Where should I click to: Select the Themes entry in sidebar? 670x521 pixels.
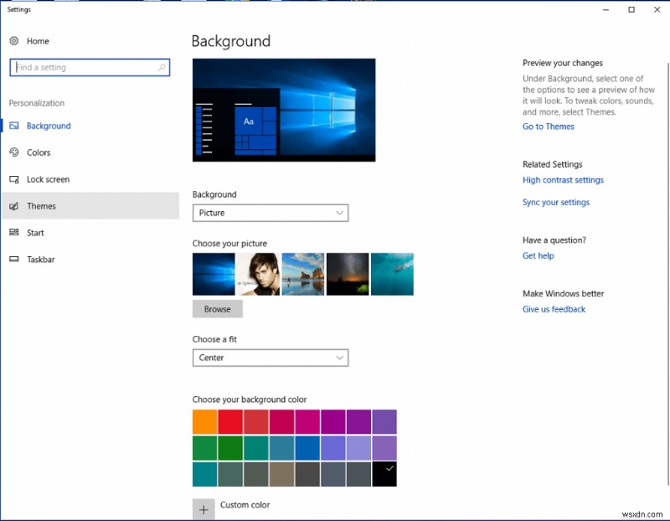[x=38, y=206]
